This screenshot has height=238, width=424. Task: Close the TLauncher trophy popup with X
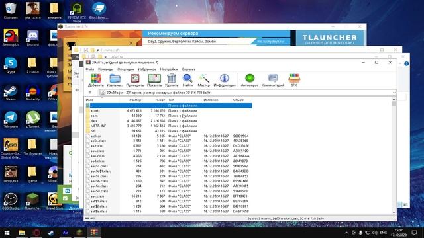(x=131, y=43)
